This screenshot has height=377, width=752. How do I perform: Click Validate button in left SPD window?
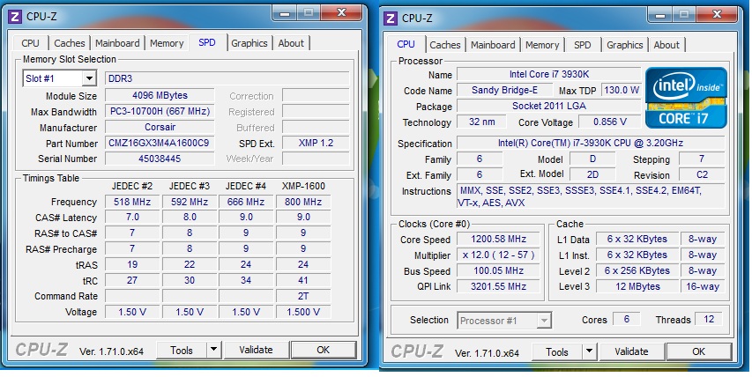(x=256, y=350)
